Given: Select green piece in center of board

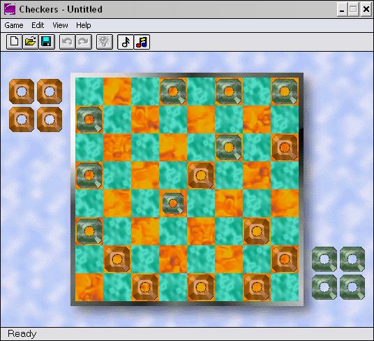Looking at the screenshot, I should 173,203.
